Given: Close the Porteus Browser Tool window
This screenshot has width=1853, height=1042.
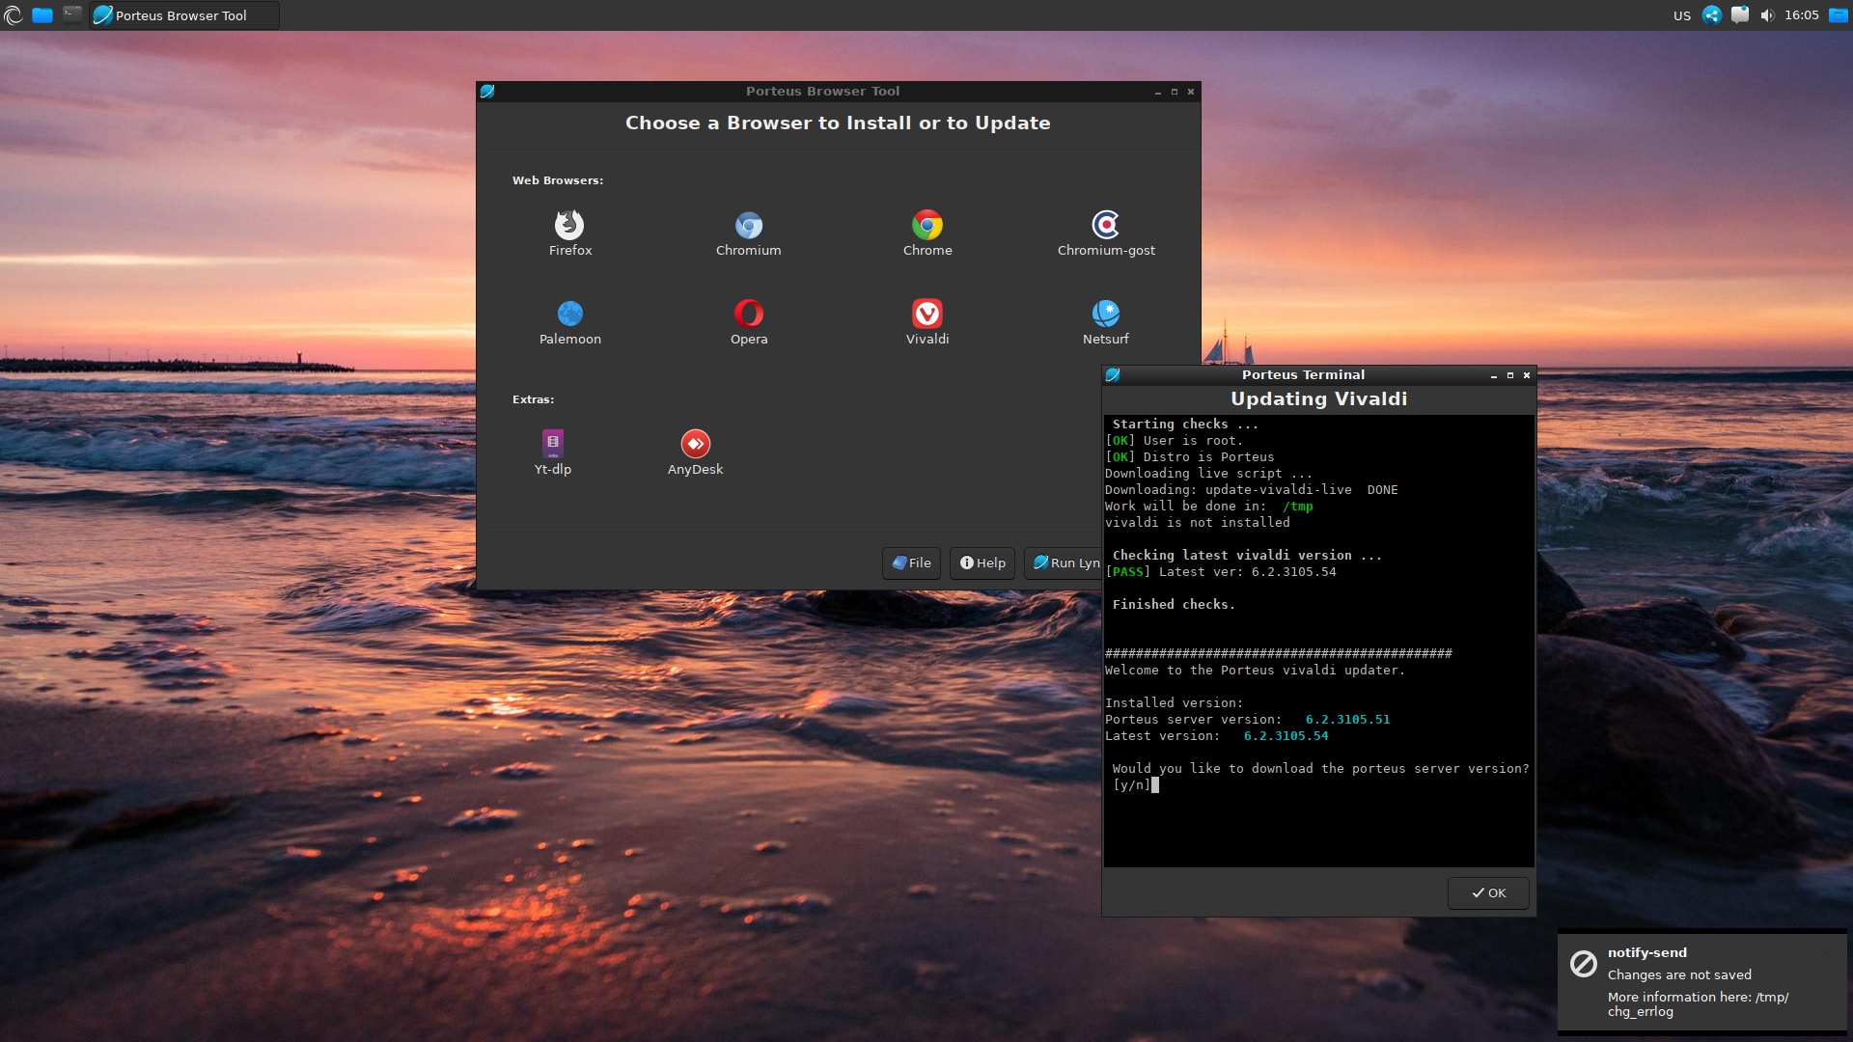Looking at the screenshot, I should [x=1191, y=92].
